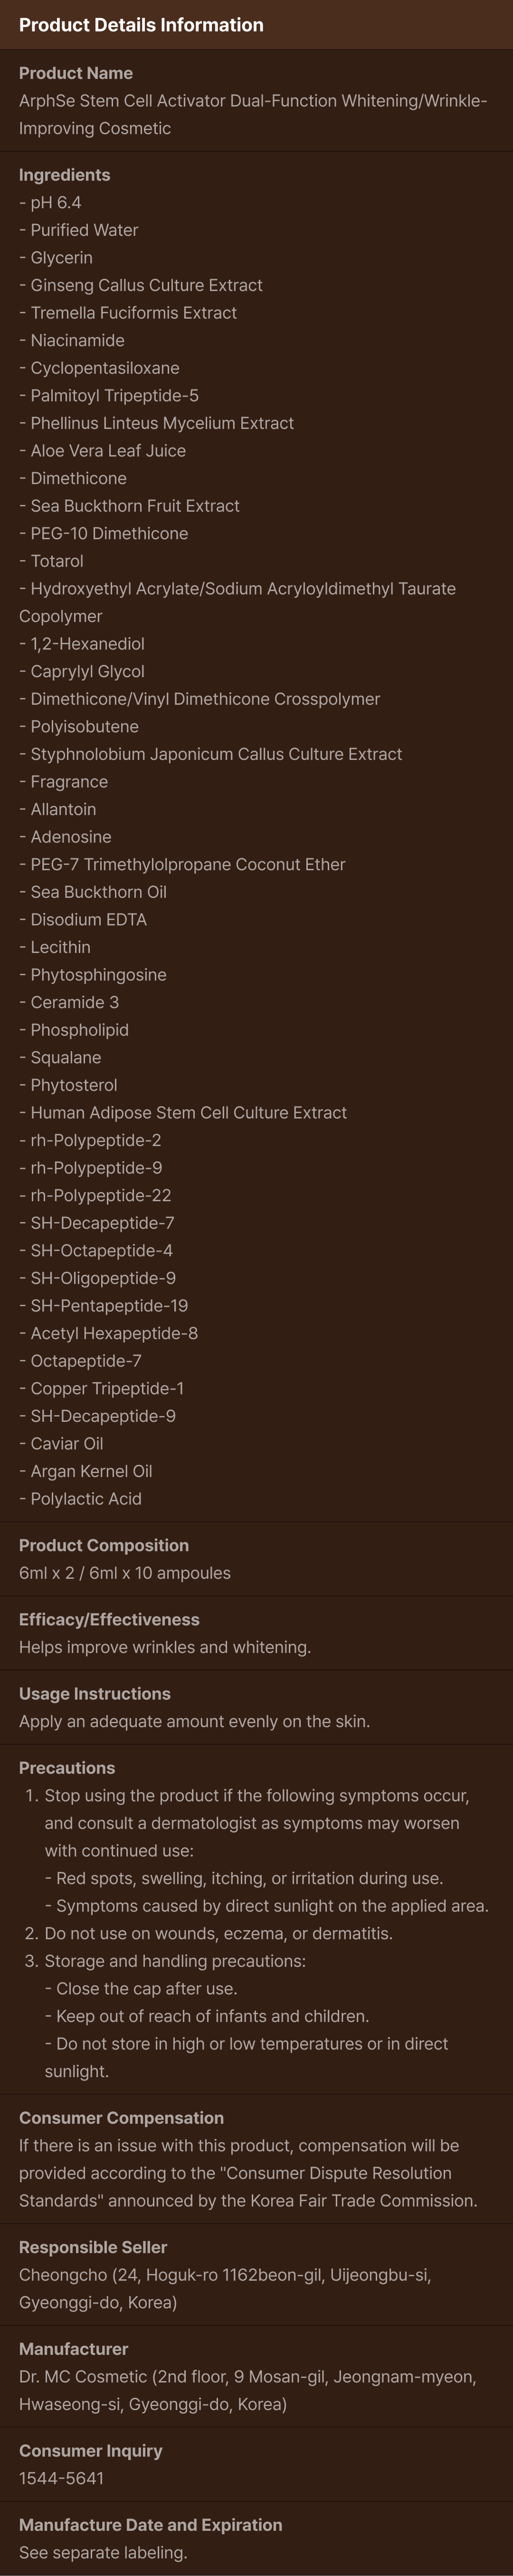Click the Ingredients section heading
The height and width of the screenshot is (2576, 513).
[x=65, y=175]
